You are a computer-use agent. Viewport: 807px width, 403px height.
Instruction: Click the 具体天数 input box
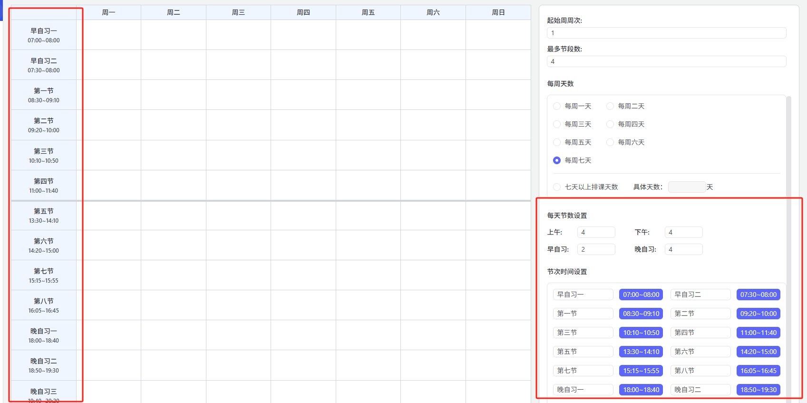[x=687, y=187]
